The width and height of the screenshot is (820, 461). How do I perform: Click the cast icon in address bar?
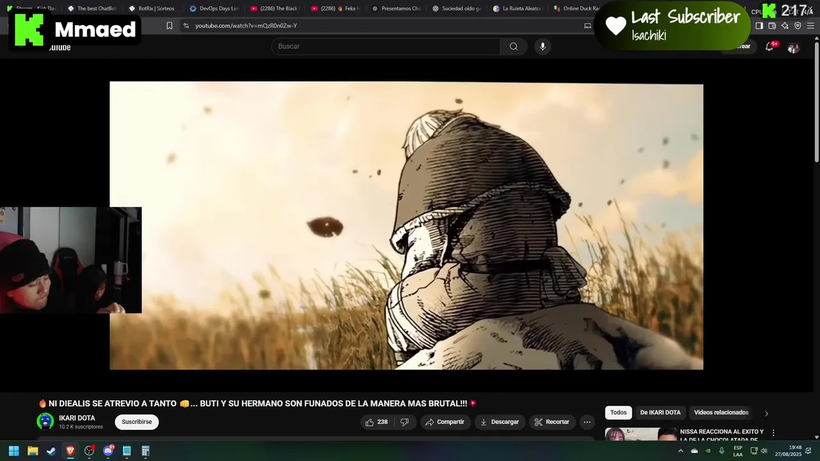[x=587, y=26]
